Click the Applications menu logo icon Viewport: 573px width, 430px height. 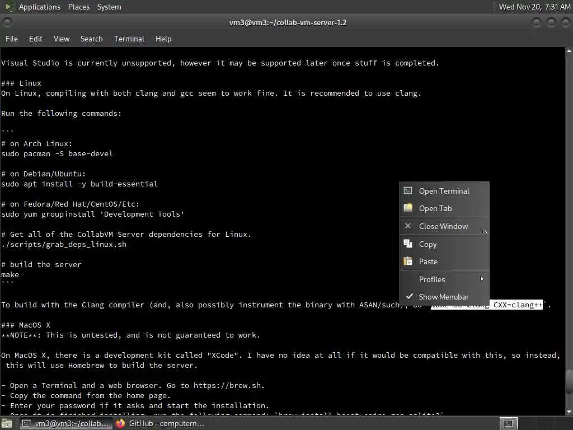click(x=10, y=7)
